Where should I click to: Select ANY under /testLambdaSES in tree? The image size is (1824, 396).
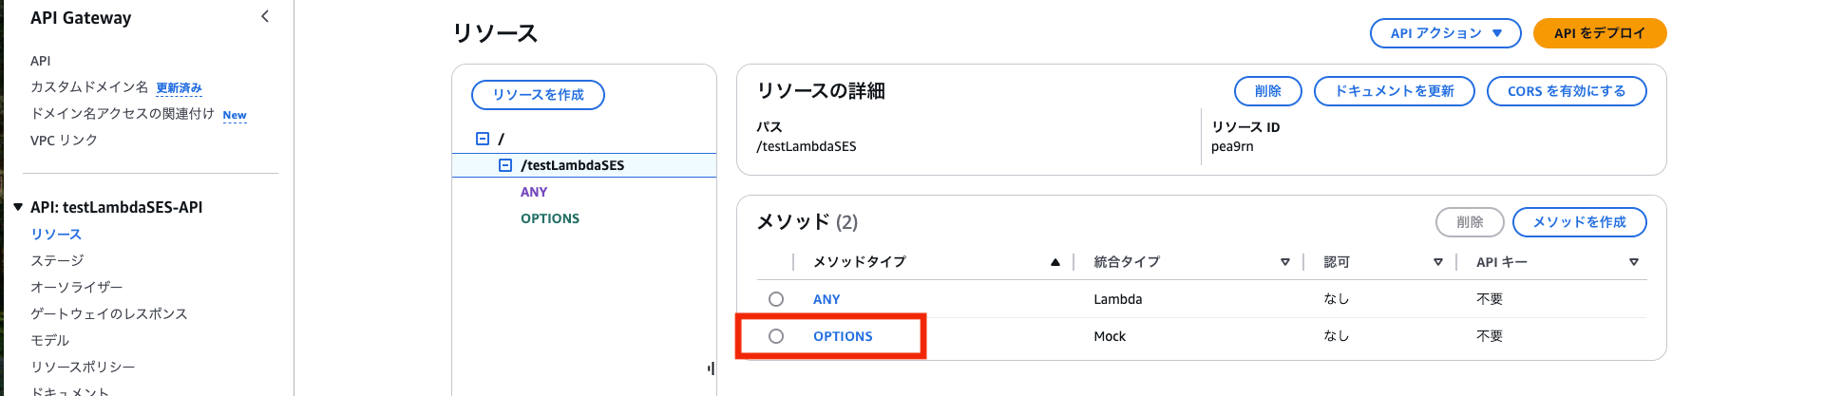click(x=534, y=192)
